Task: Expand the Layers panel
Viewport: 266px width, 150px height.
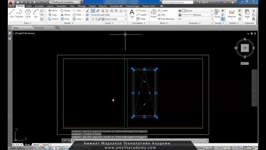Action: coord(109,23)
